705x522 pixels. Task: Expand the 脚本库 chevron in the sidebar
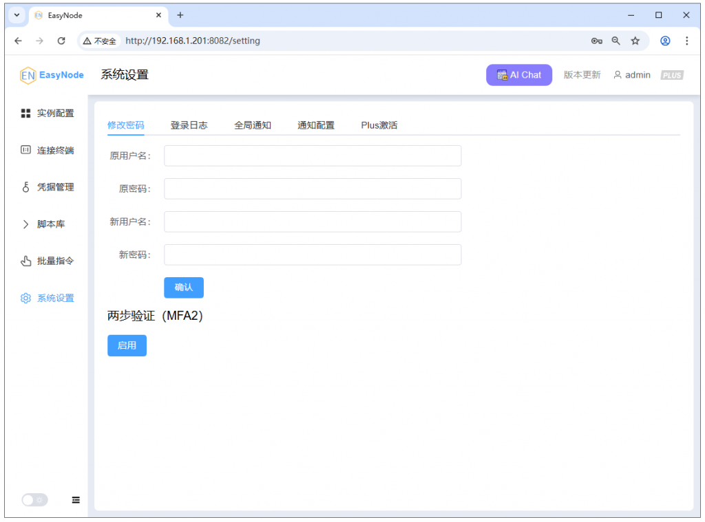[25, 224]
